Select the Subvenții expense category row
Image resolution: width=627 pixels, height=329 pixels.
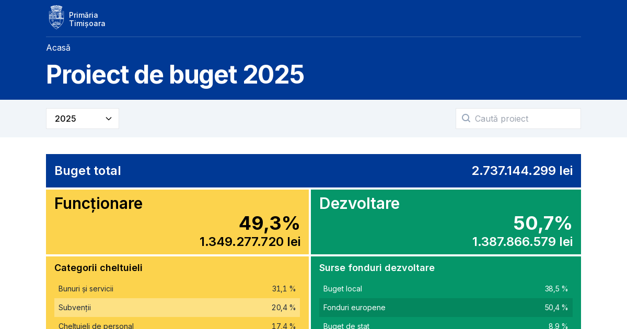177,308
